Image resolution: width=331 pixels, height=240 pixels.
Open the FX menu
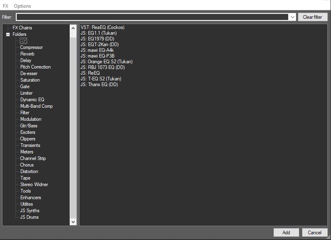point(5,6)
